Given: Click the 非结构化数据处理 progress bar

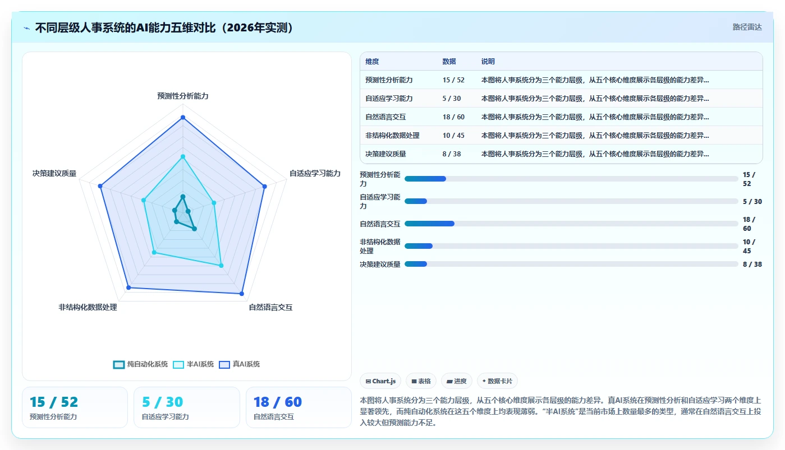Looking at the screenshot, I should tap(571, 246).
